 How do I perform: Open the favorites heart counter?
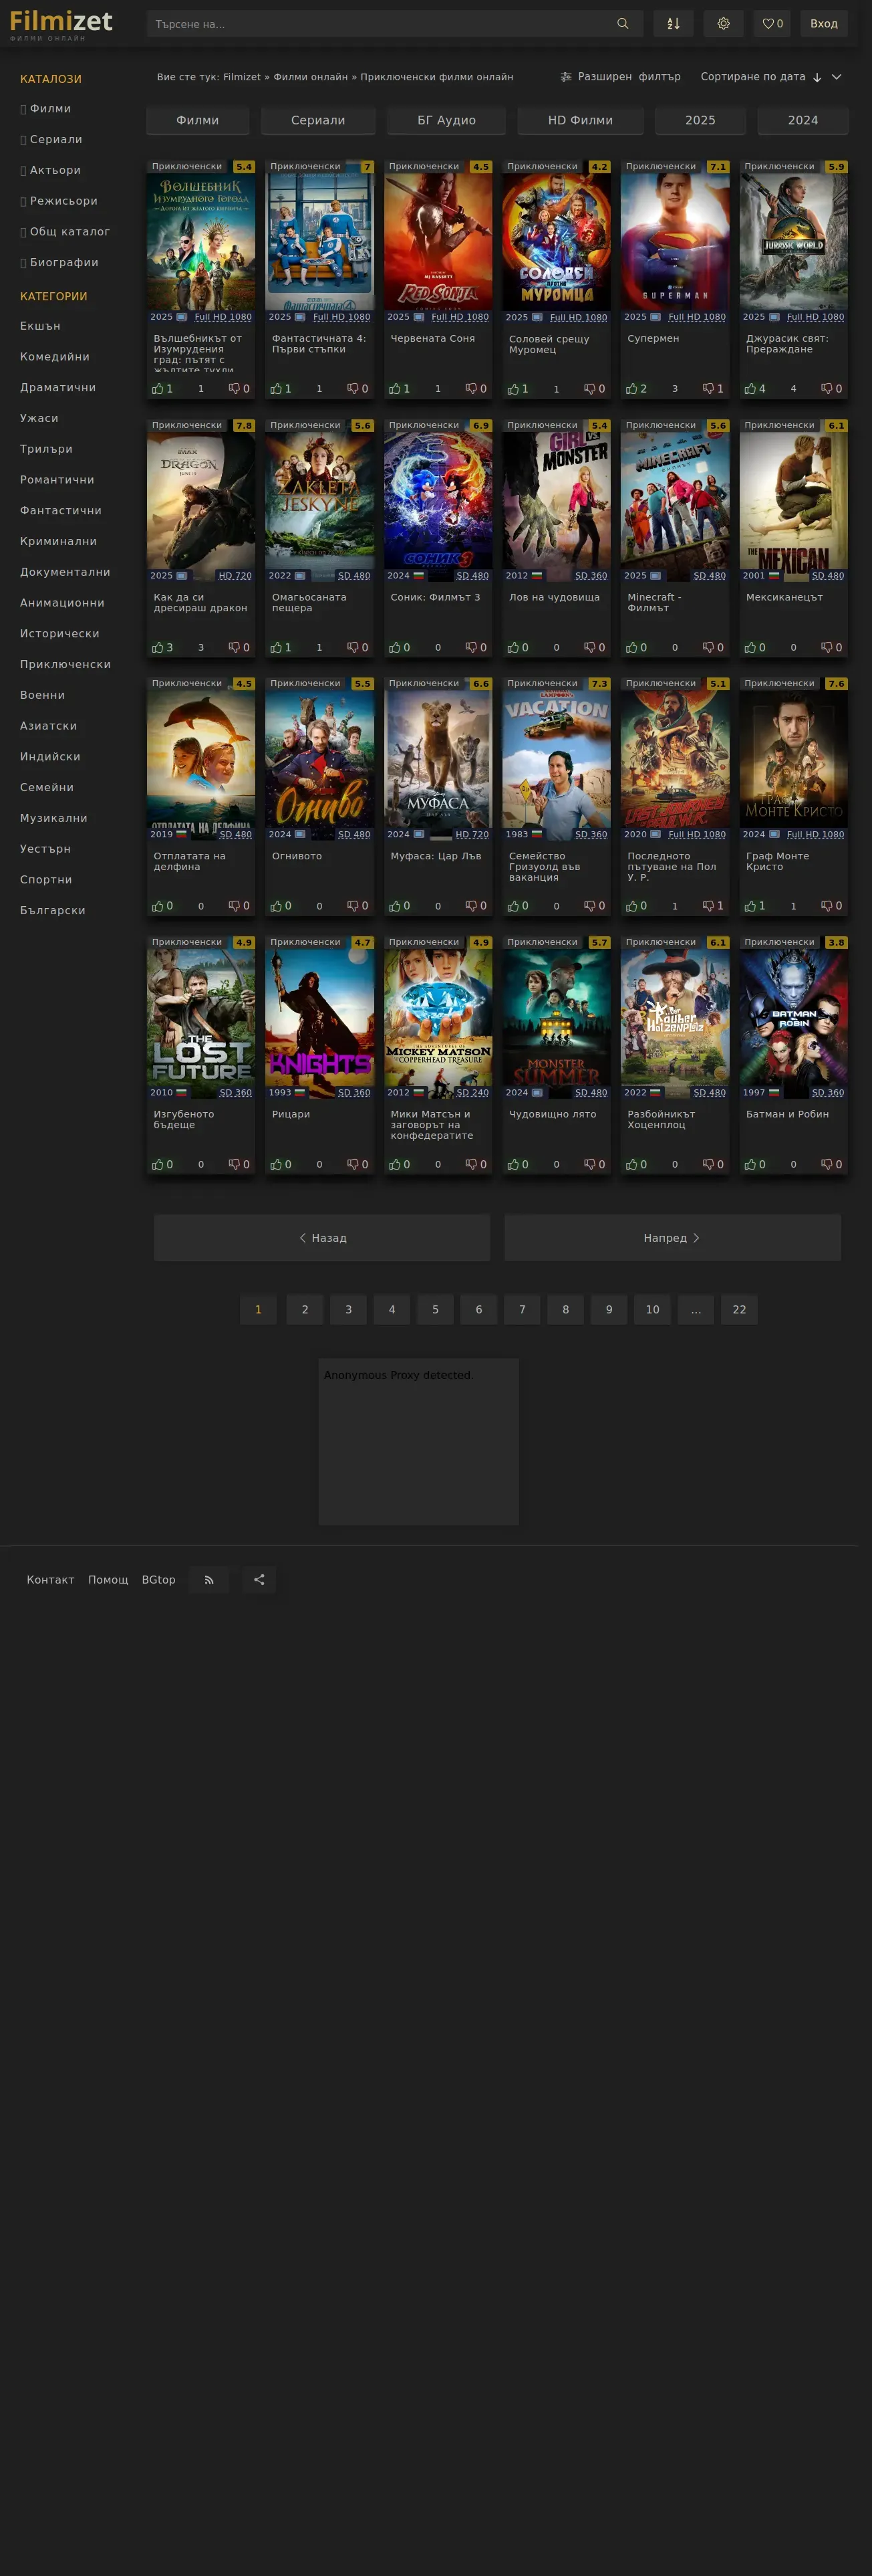772,24
